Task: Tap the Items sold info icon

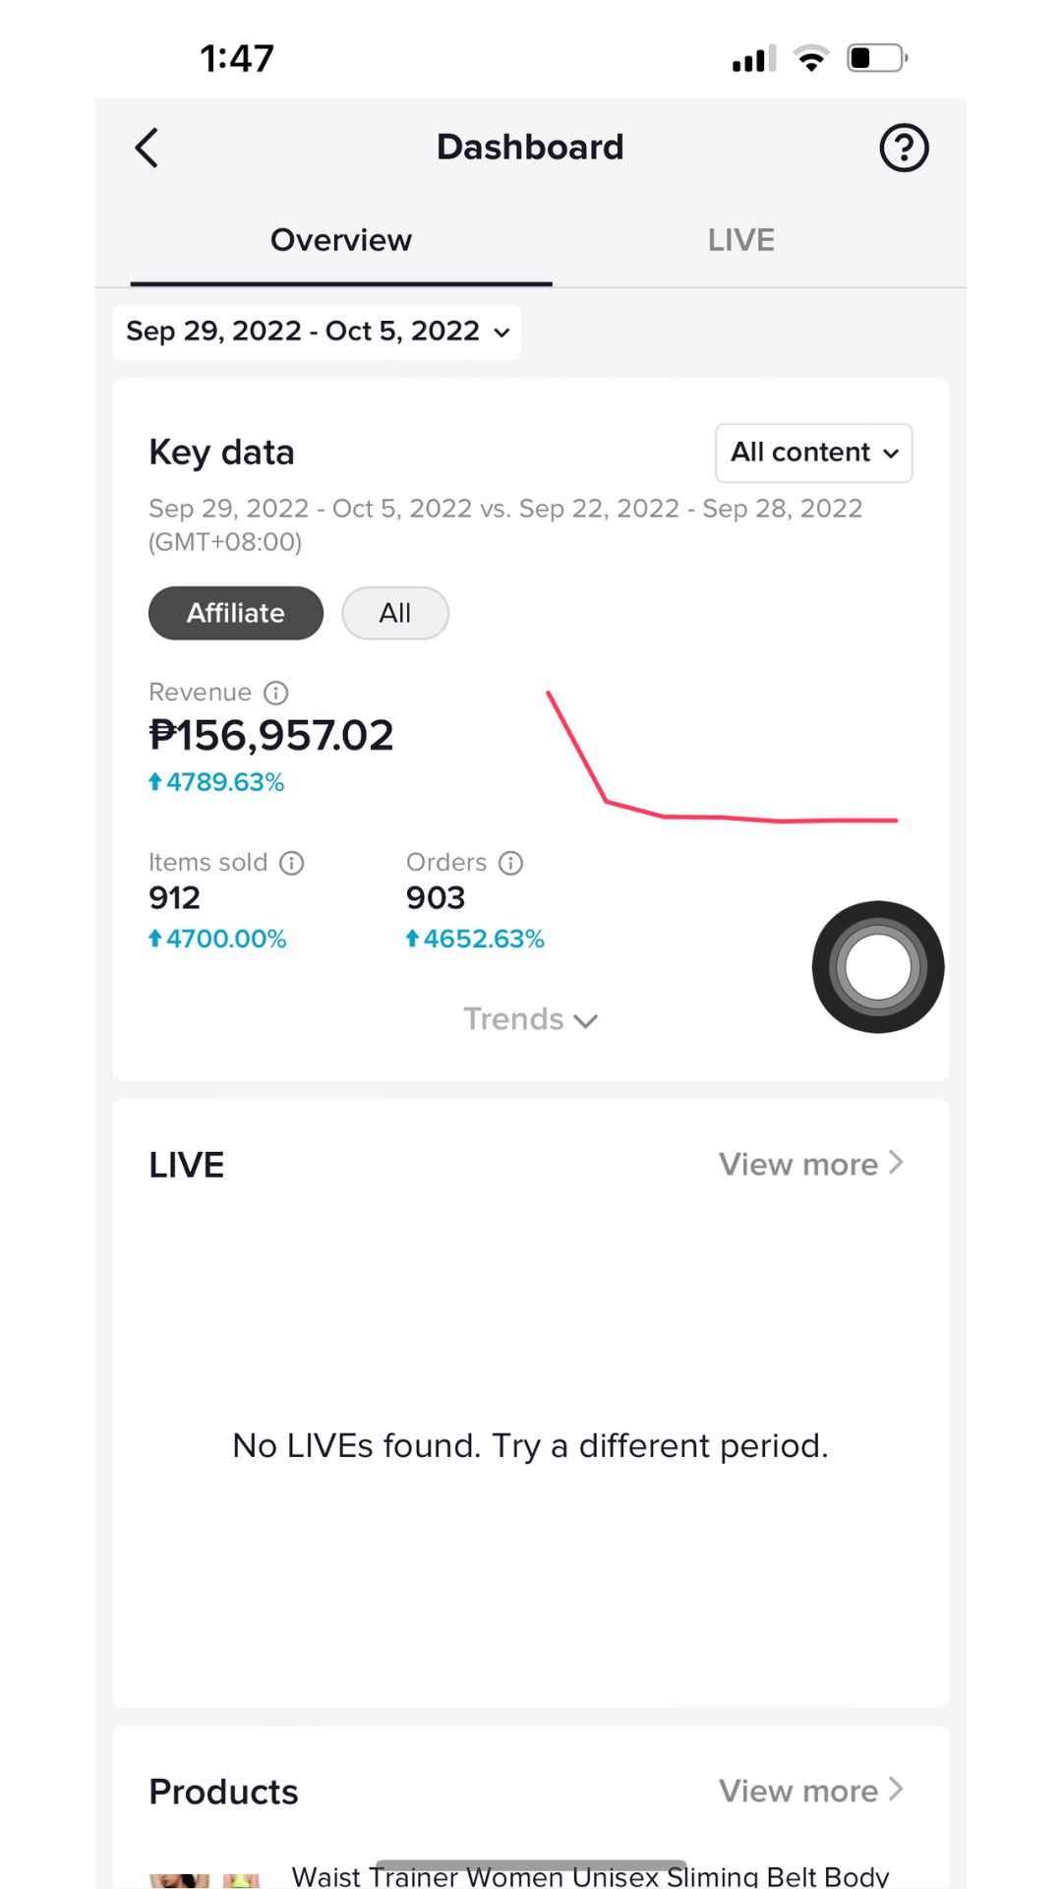Action: point(292,863)
